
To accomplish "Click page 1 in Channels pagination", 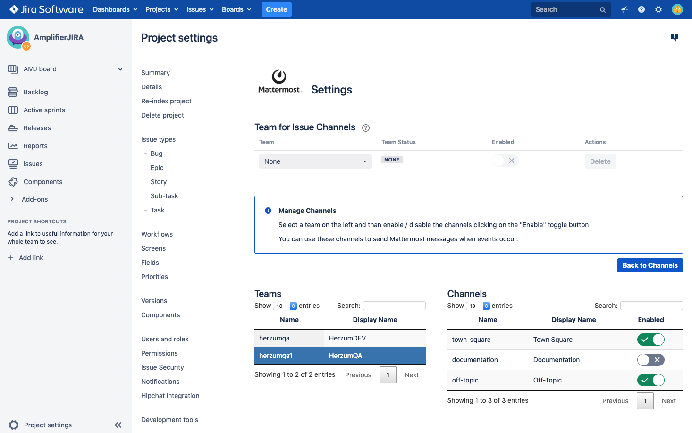I will pos(645,401).
